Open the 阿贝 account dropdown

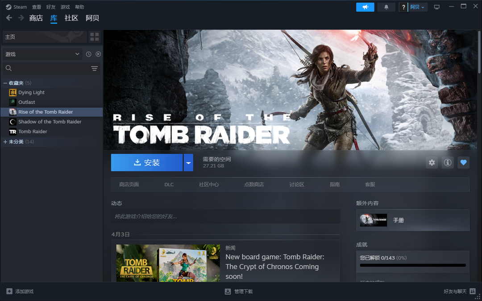pyautogui.click(x=417, y=7)
